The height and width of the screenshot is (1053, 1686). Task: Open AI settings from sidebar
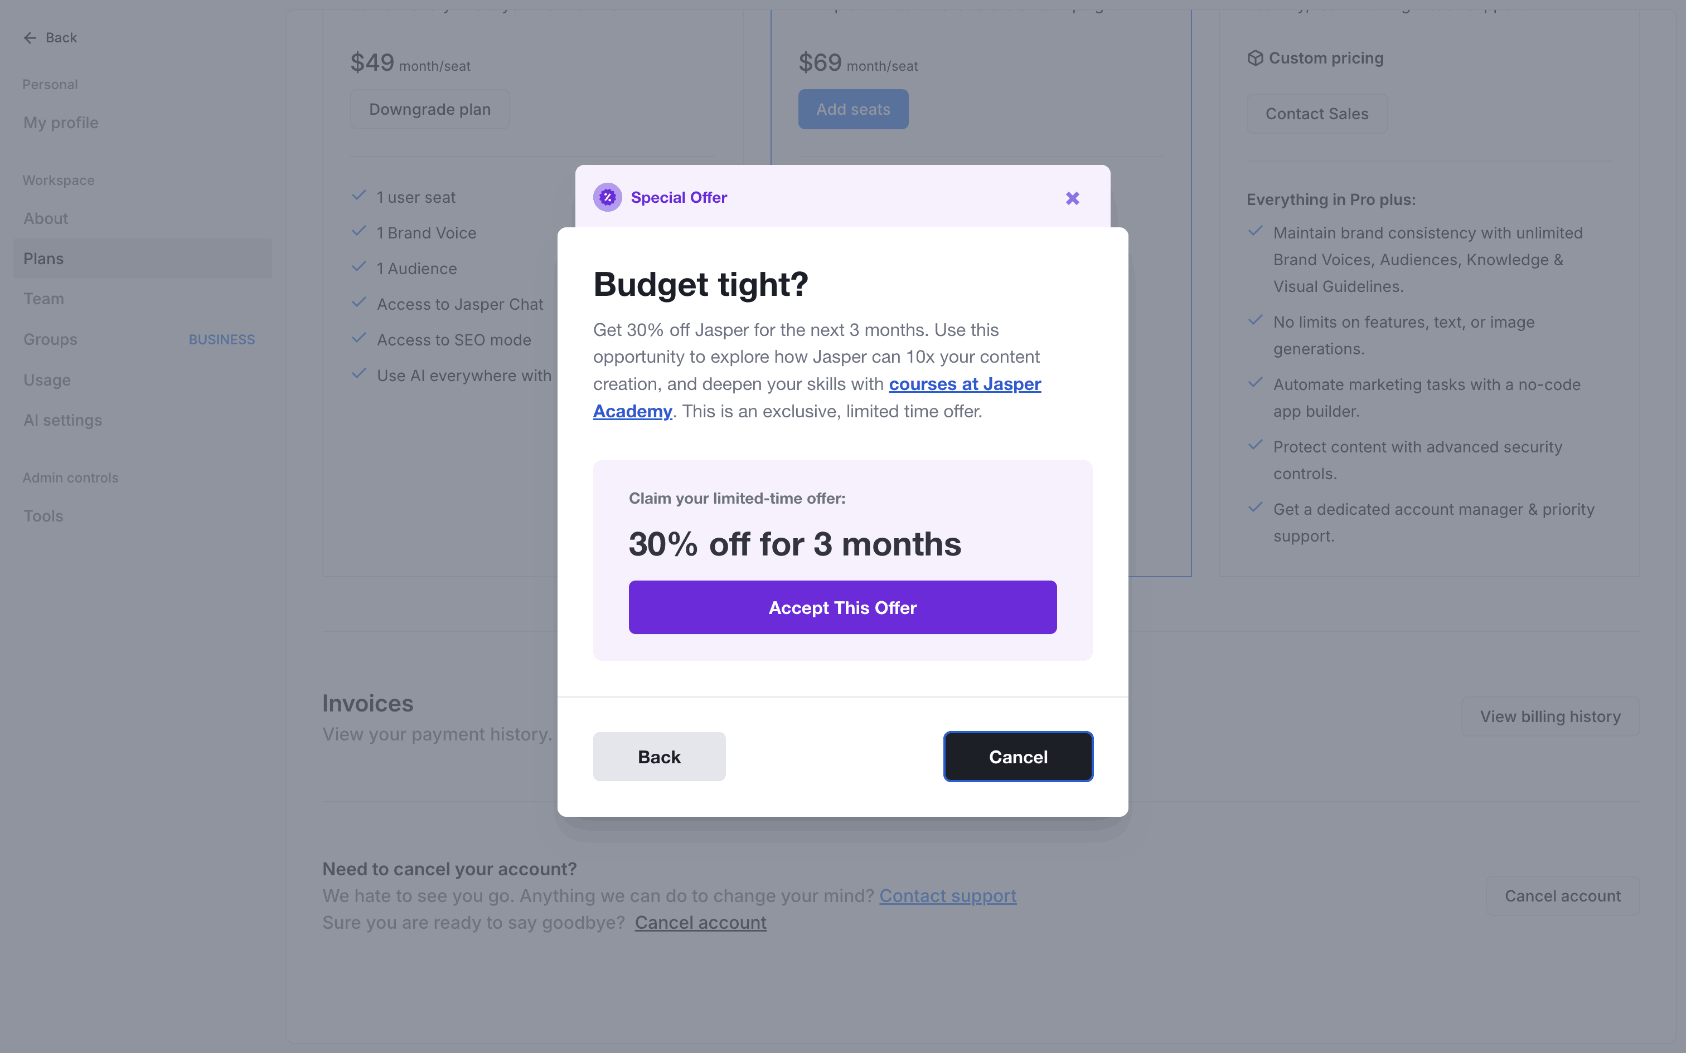pos(62,421)
